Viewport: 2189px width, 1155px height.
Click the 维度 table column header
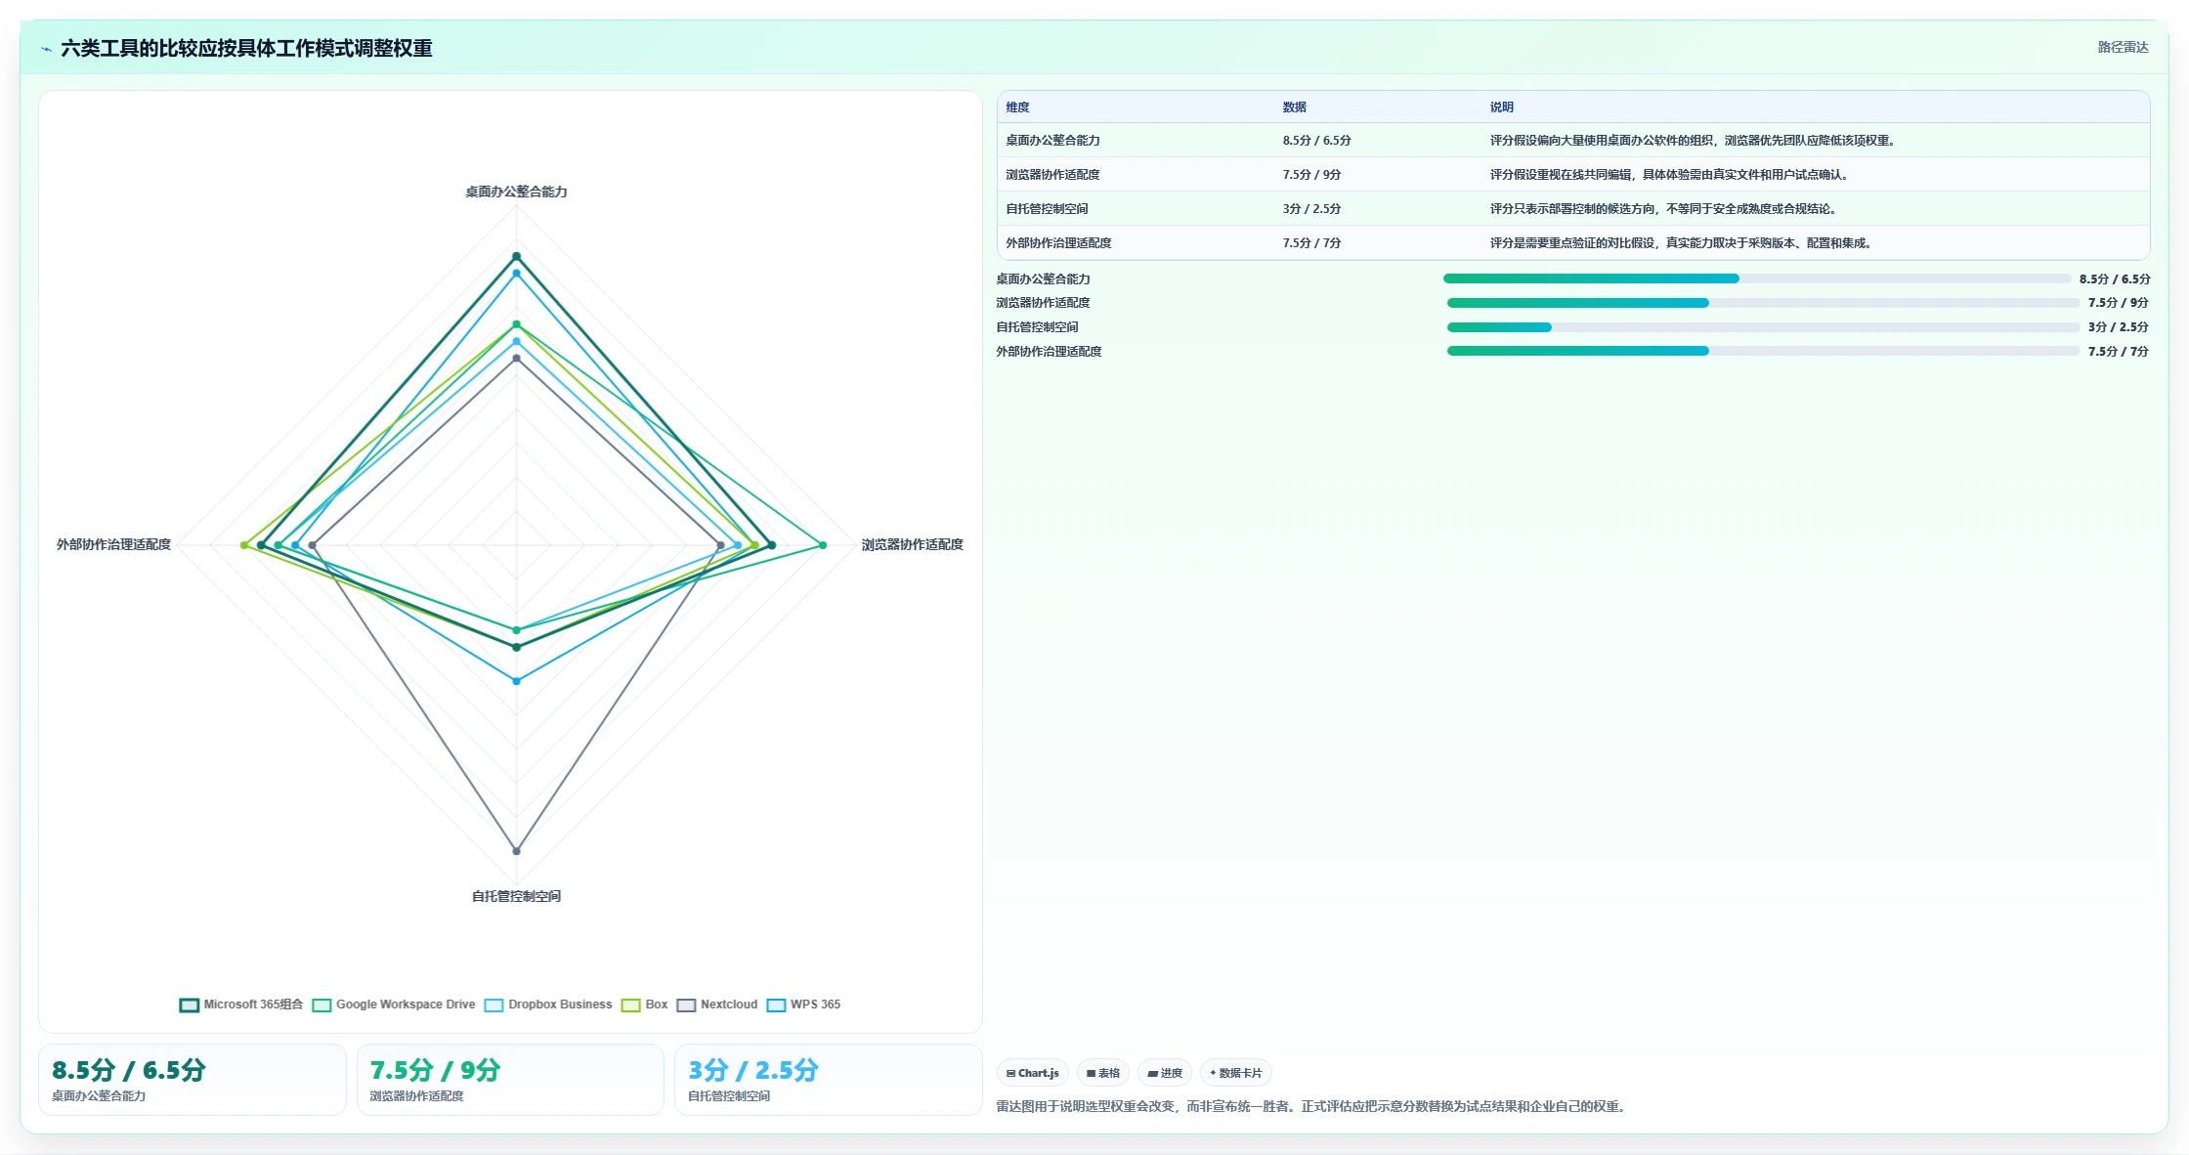(1017, 107)
